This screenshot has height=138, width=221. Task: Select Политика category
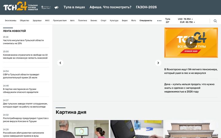[x=83, y=21]
